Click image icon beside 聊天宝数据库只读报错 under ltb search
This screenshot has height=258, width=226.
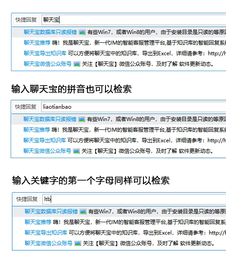click(83, 212)
